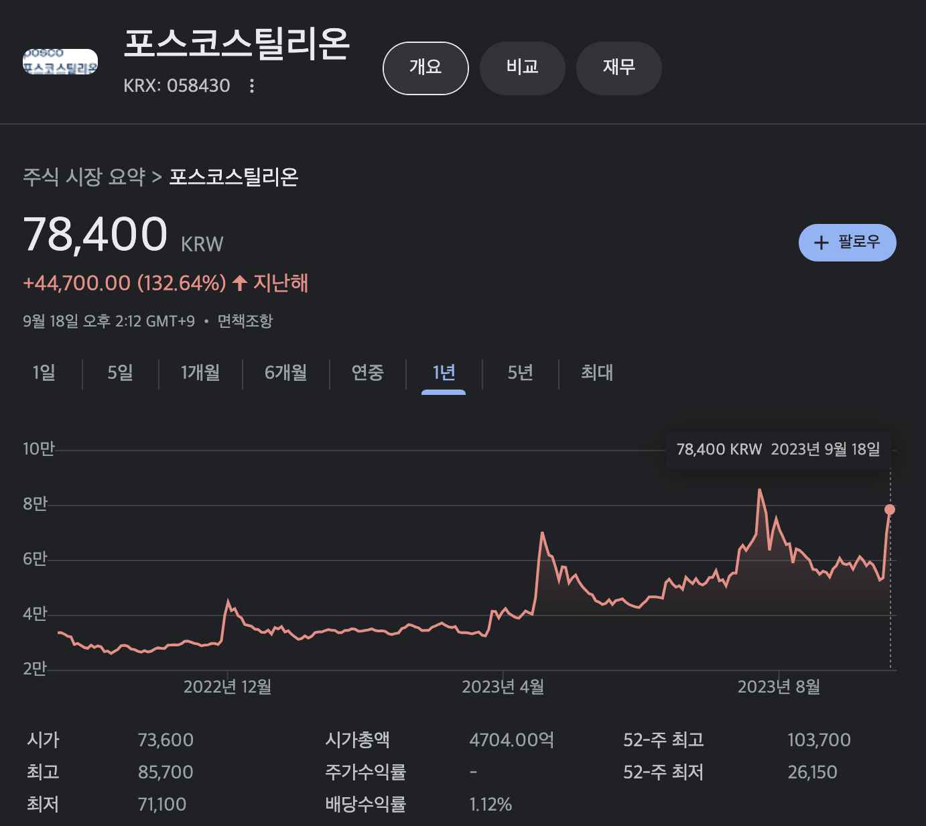The height and width of the screenshot is (826, 926).
Task: Click the 52-주 최저 value 26,150
Action: point(813,772)
